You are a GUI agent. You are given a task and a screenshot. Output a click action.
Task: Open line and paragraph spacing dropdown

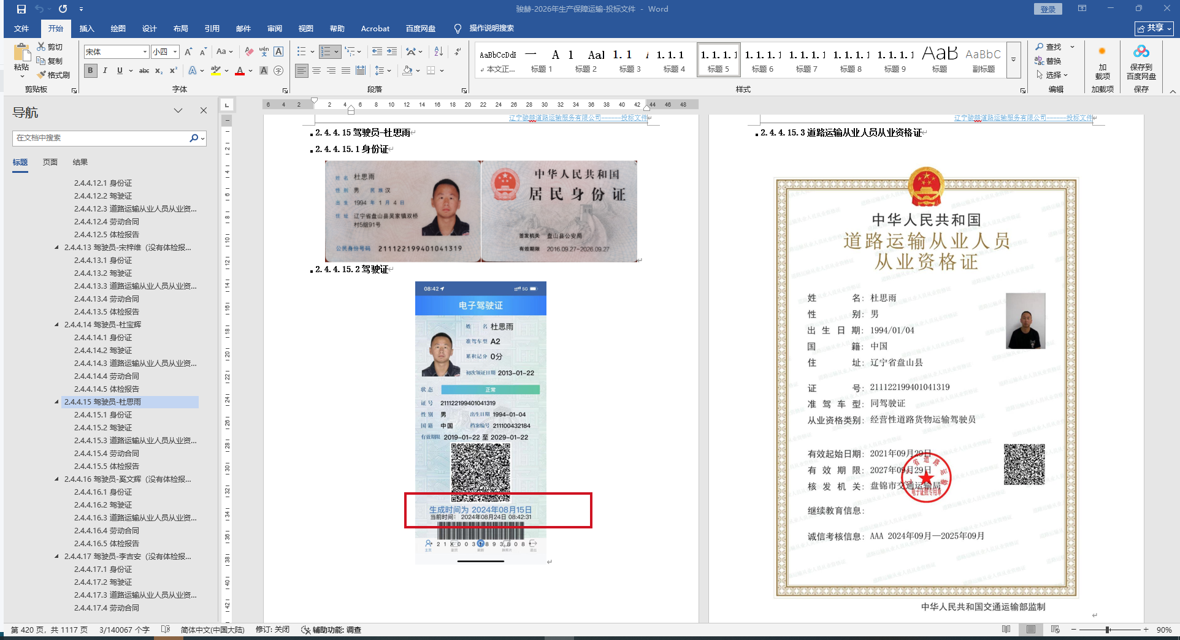tap(382, 70)
